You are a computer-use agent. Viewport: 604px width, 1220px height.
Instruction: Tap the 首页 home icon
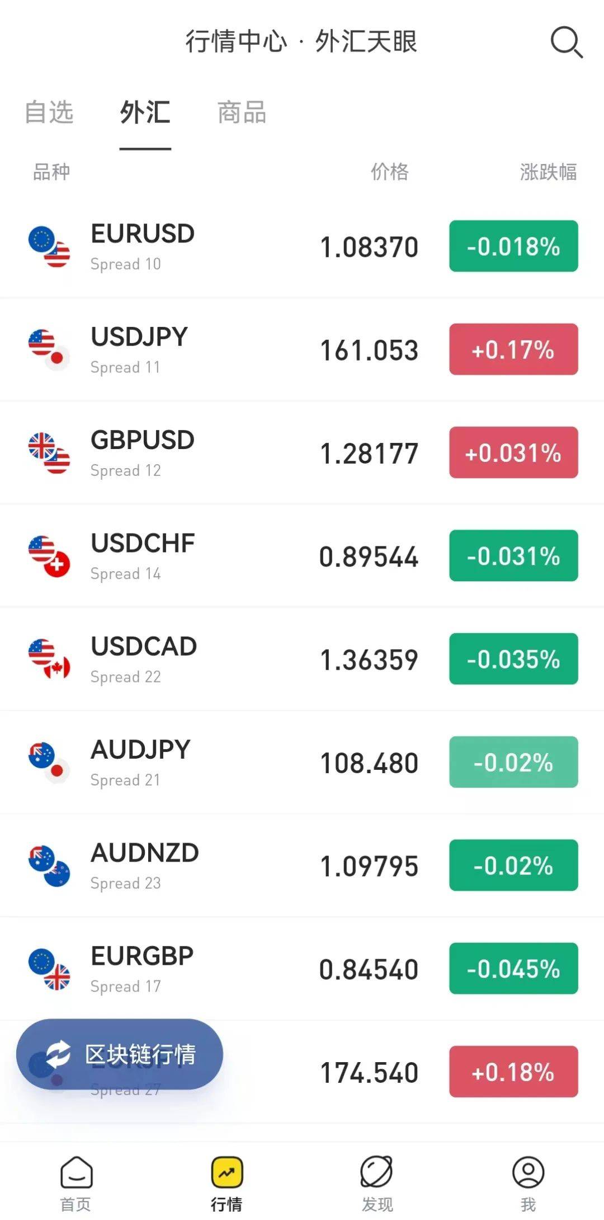coord(76,1172)
